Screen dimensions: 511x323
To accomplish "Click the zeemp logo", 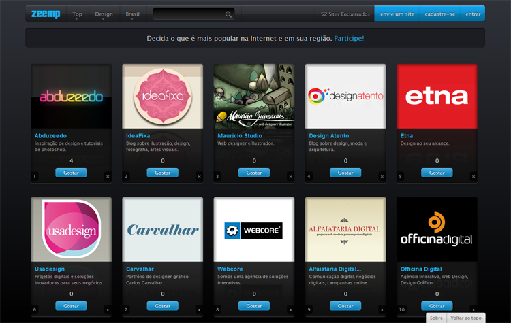I will (46, 14).
